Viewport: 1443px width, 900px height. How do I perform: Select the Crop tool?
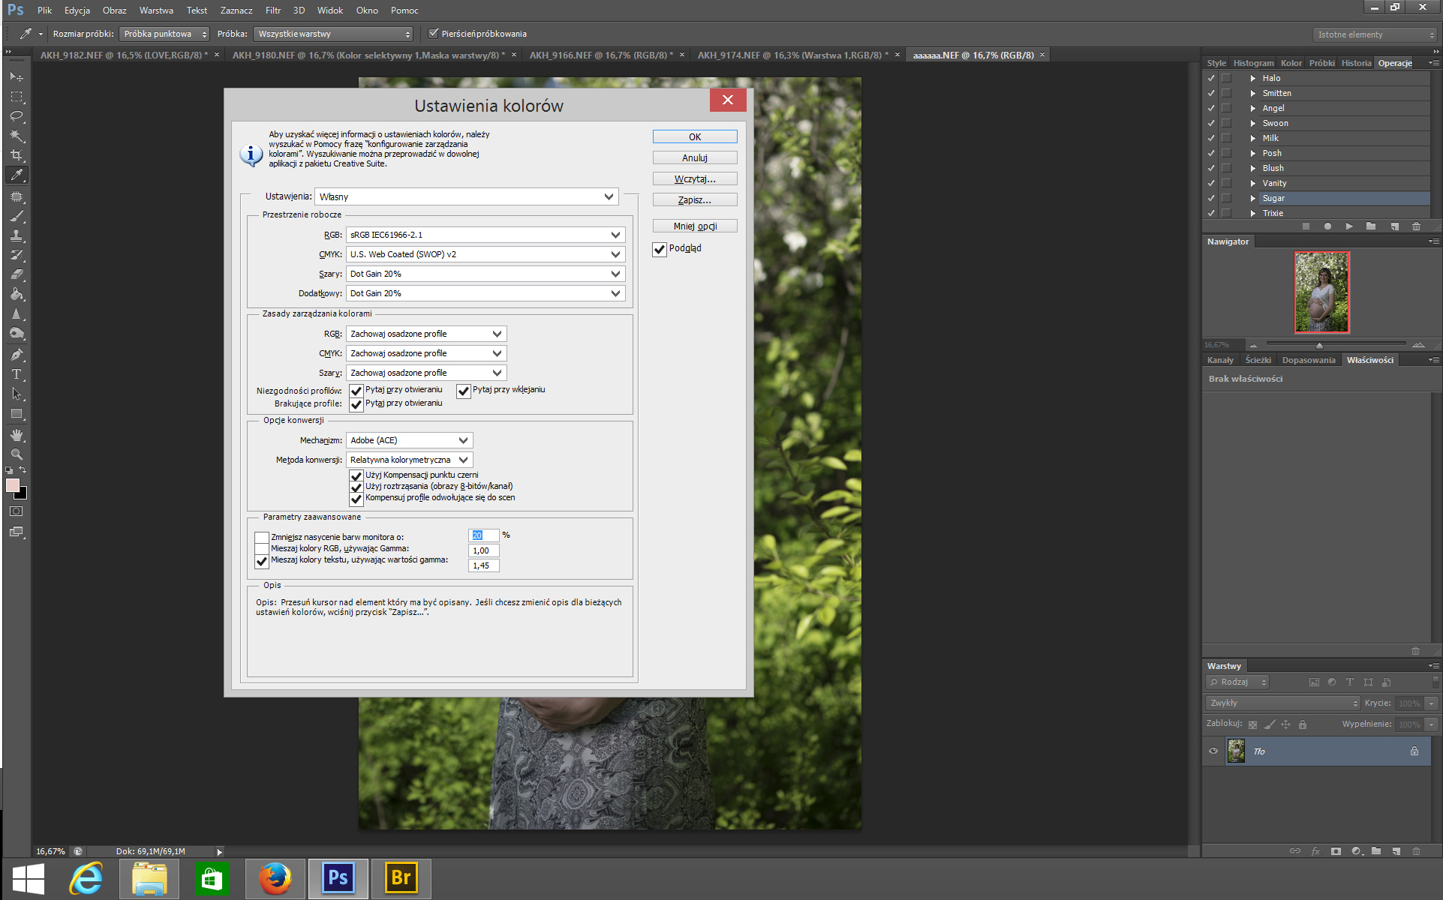[x=17, y=155]
